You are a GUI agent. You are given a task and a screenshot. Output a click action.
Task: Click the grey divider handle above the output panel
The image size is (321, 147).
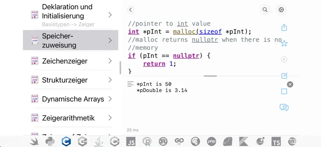click(x=210, y=76)
